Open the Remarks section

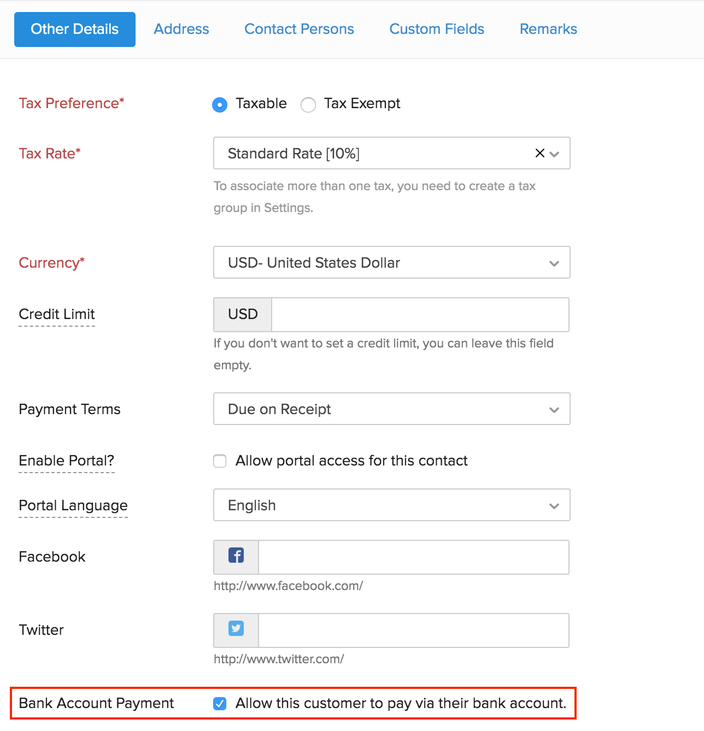(x=548, y=29)
